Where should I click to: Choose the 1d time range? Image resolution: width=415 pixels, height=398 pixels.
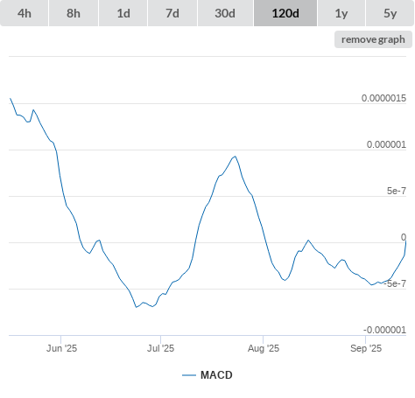[x=123, y=13]
